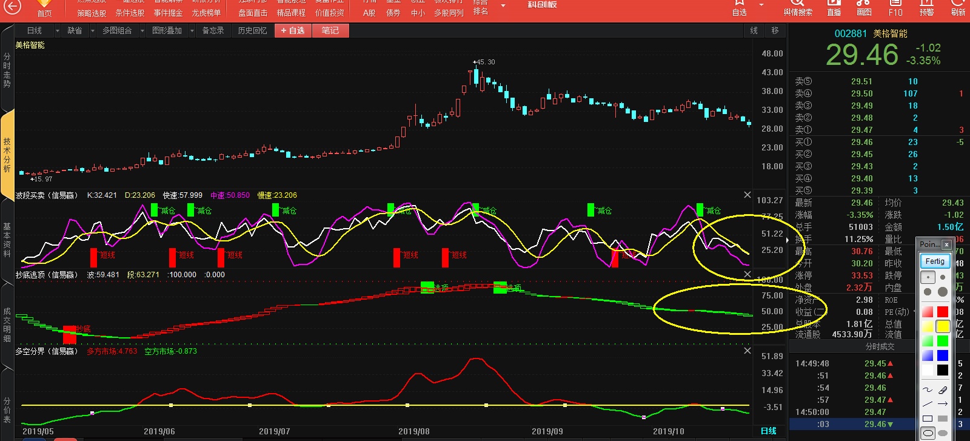
Task: Open 条件选股 menu item
Action: (130, 13)
